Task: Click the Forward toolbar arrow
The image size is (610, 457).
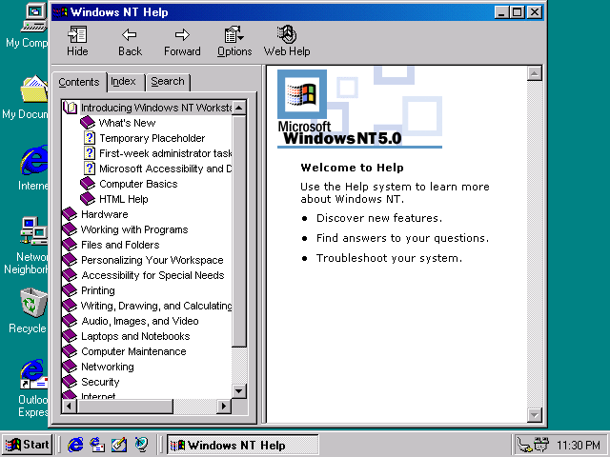Action: coord(182,41)
